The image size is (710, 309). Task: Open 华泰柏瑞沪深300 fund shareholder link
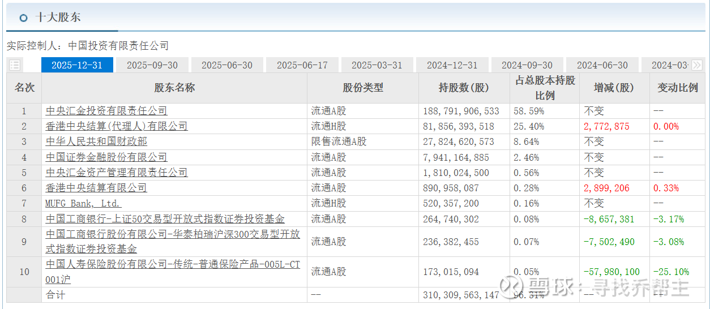tap(173, 242)
